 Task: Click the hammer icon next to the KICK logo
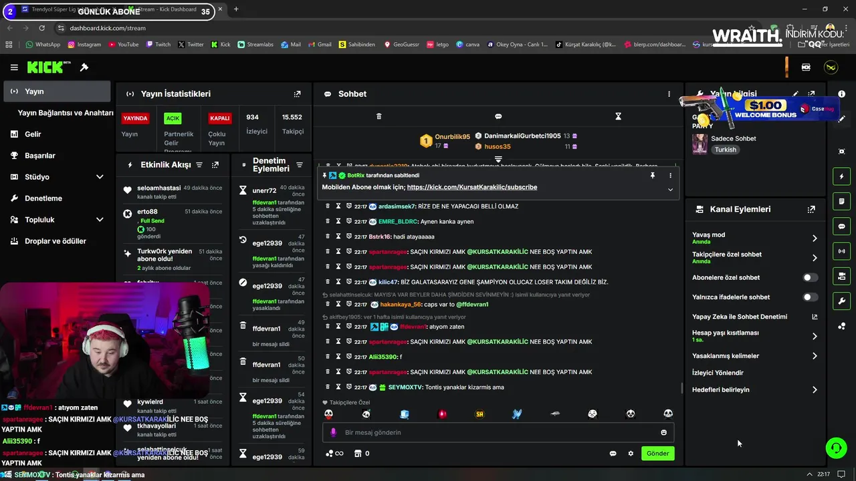[84, 67]
